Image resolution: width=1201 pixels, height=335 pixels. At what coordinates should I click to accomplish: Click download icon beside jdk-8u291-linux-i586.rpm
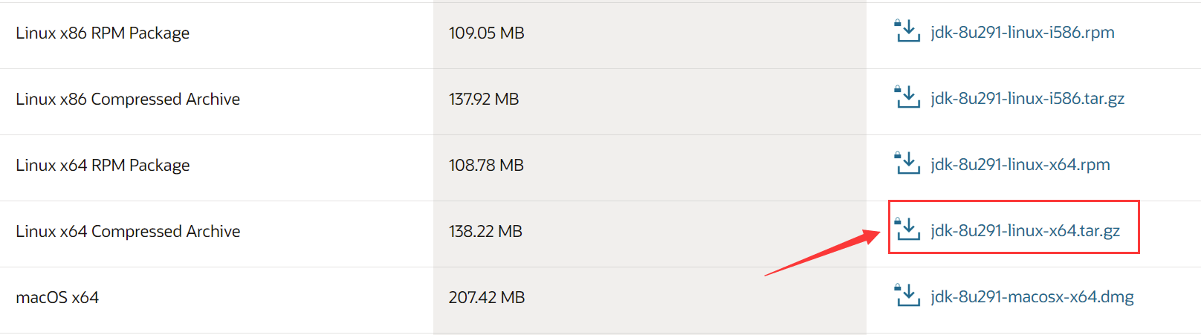[907, 31]
